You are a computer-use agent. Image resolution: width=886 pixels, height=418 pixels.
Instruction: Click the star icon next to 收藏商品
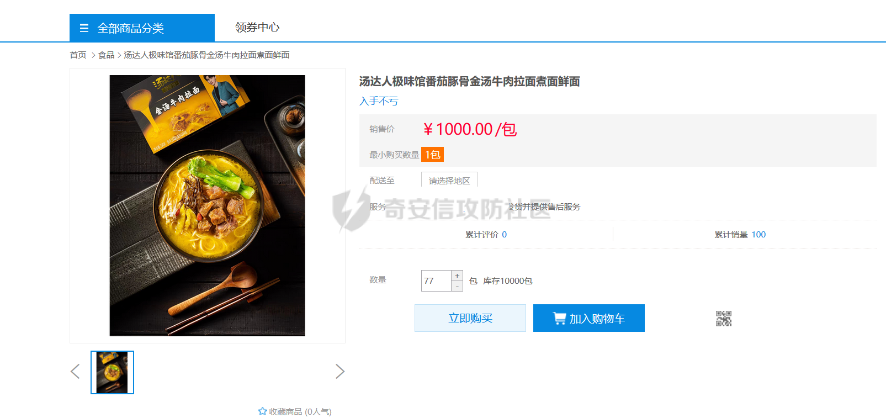pyautogui.click(x=262, y=411)
